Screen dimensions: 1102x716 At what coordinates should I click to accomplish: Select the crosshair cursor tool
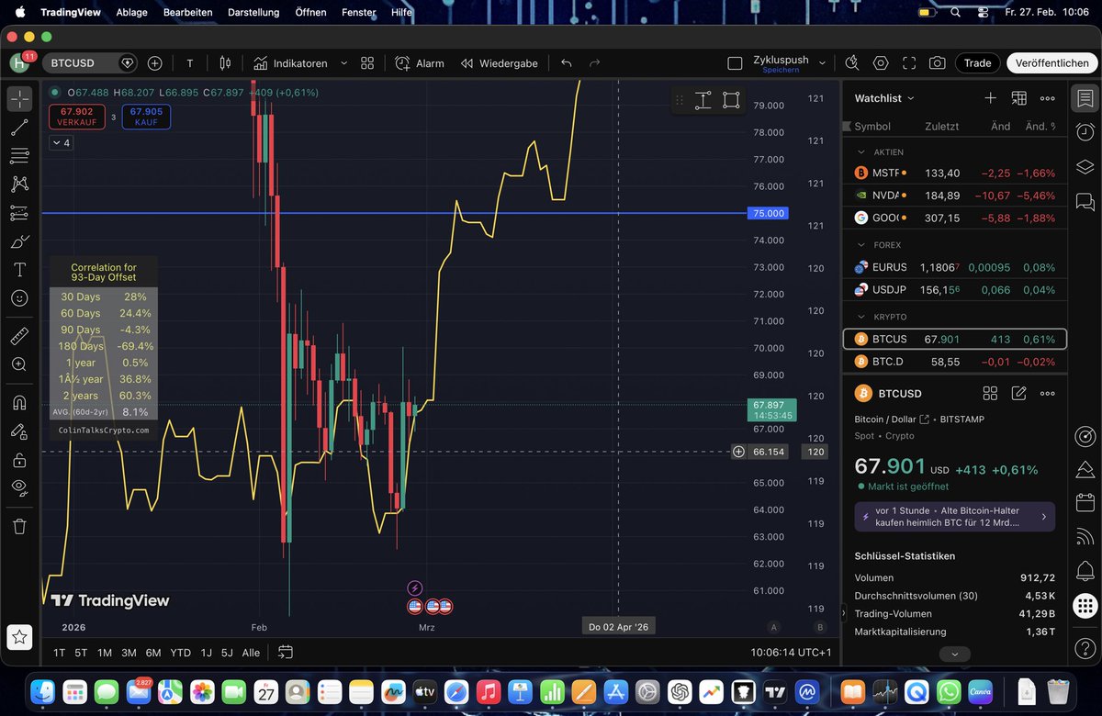pyautogui.click(x=19, y=99)
